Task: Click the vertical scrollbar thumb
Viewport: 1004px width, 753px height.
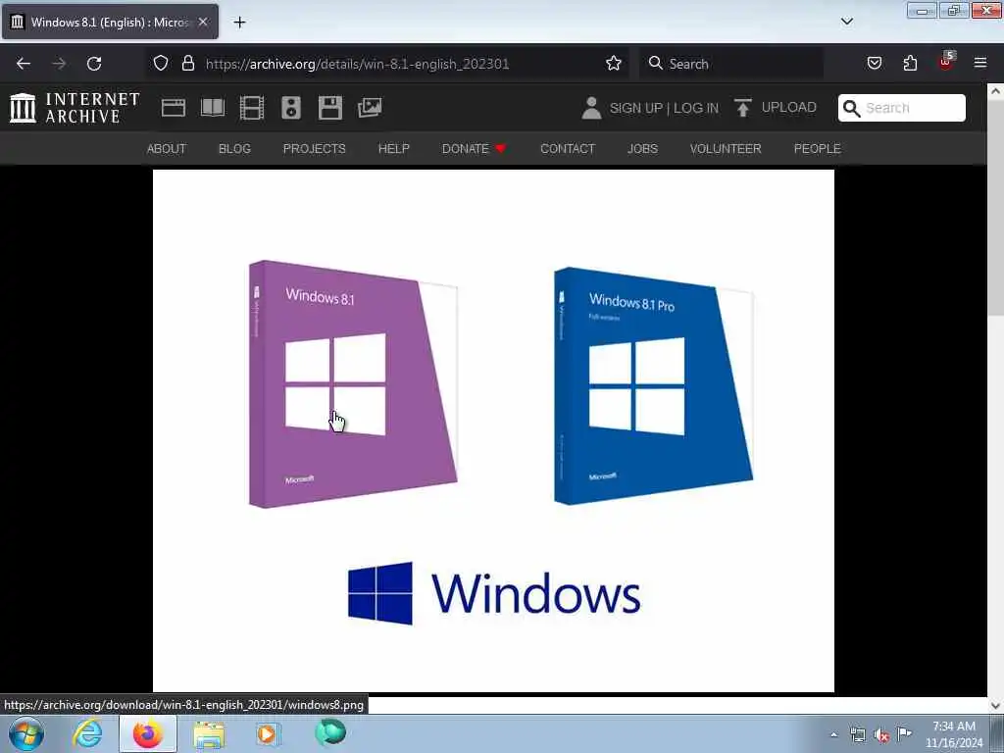Action: tap(995, 208)
